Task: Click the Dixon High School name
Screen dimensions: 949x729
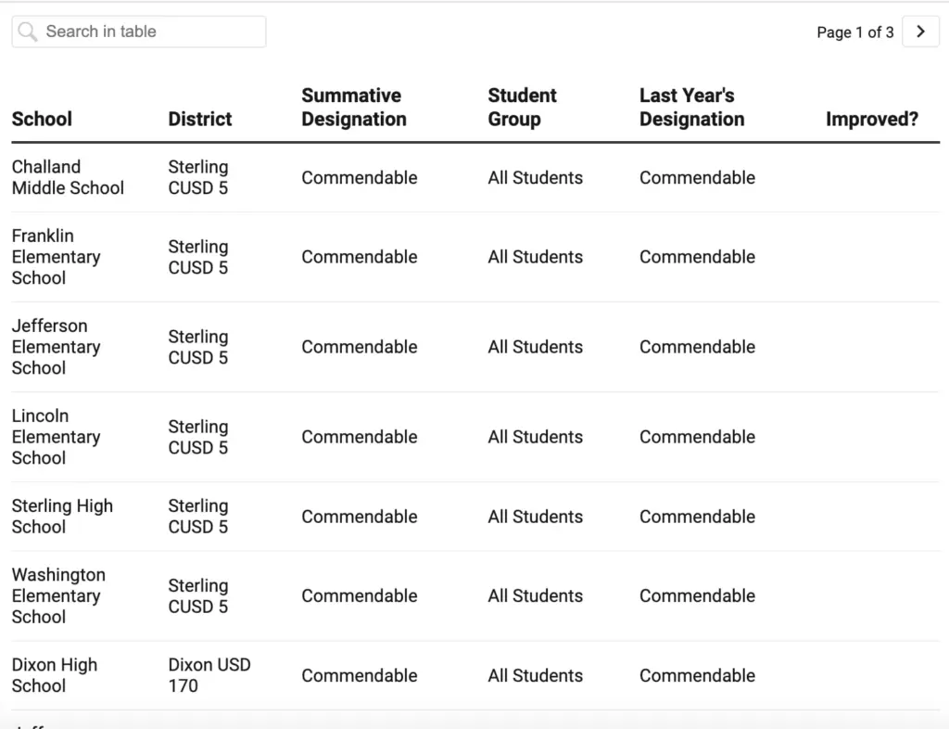Action: 54,675
